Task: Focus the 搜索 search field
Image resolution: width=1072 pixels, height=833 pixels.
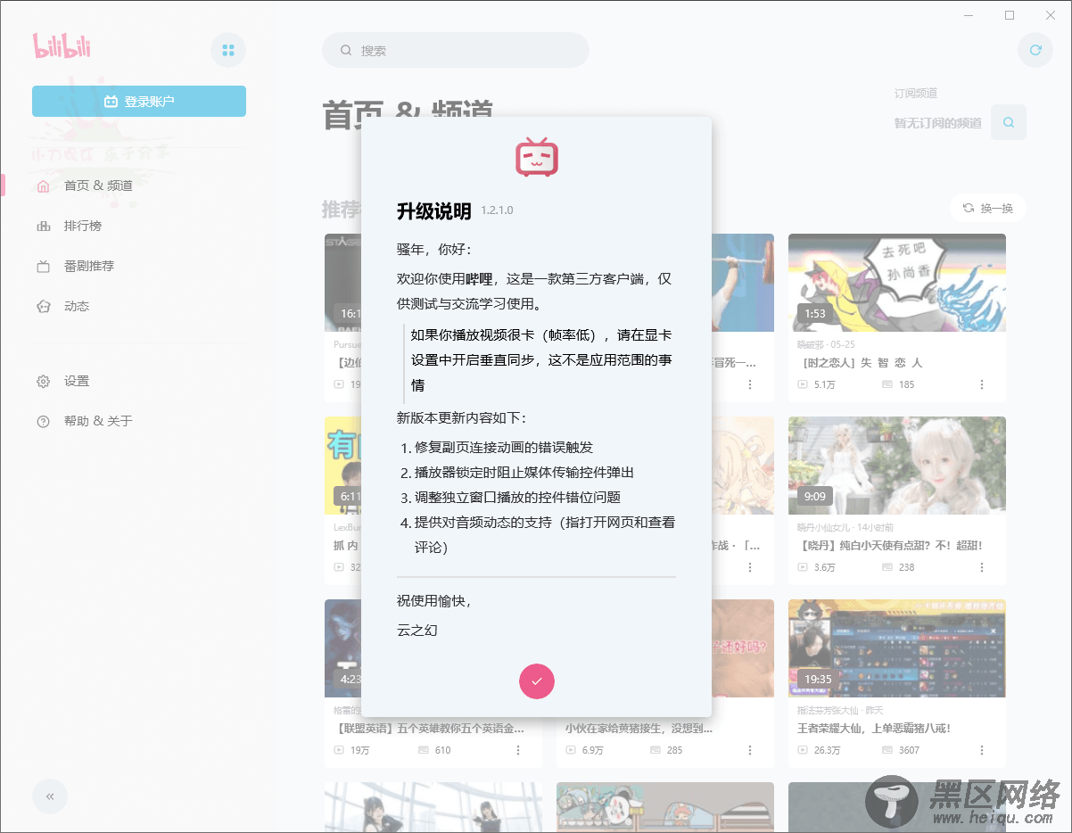Action: tap(456, 50)
